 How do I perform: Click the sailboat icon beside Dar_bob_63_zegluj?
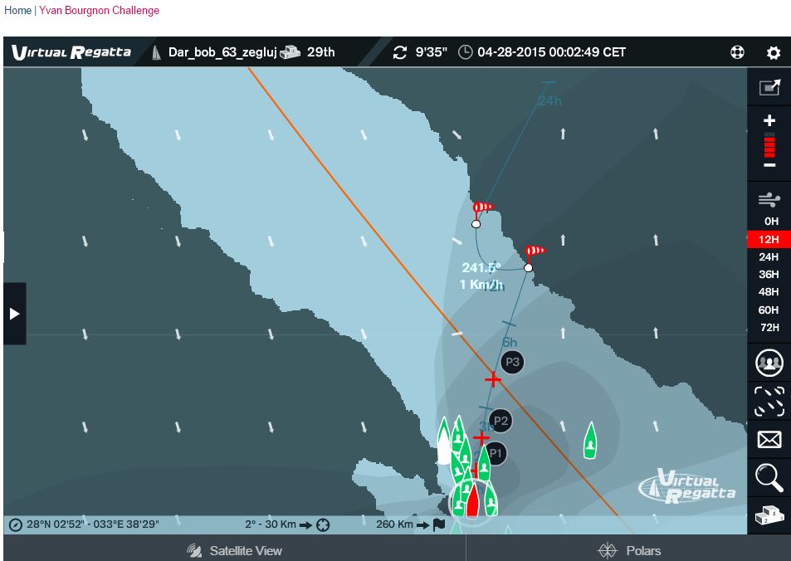tap(156, 52)
